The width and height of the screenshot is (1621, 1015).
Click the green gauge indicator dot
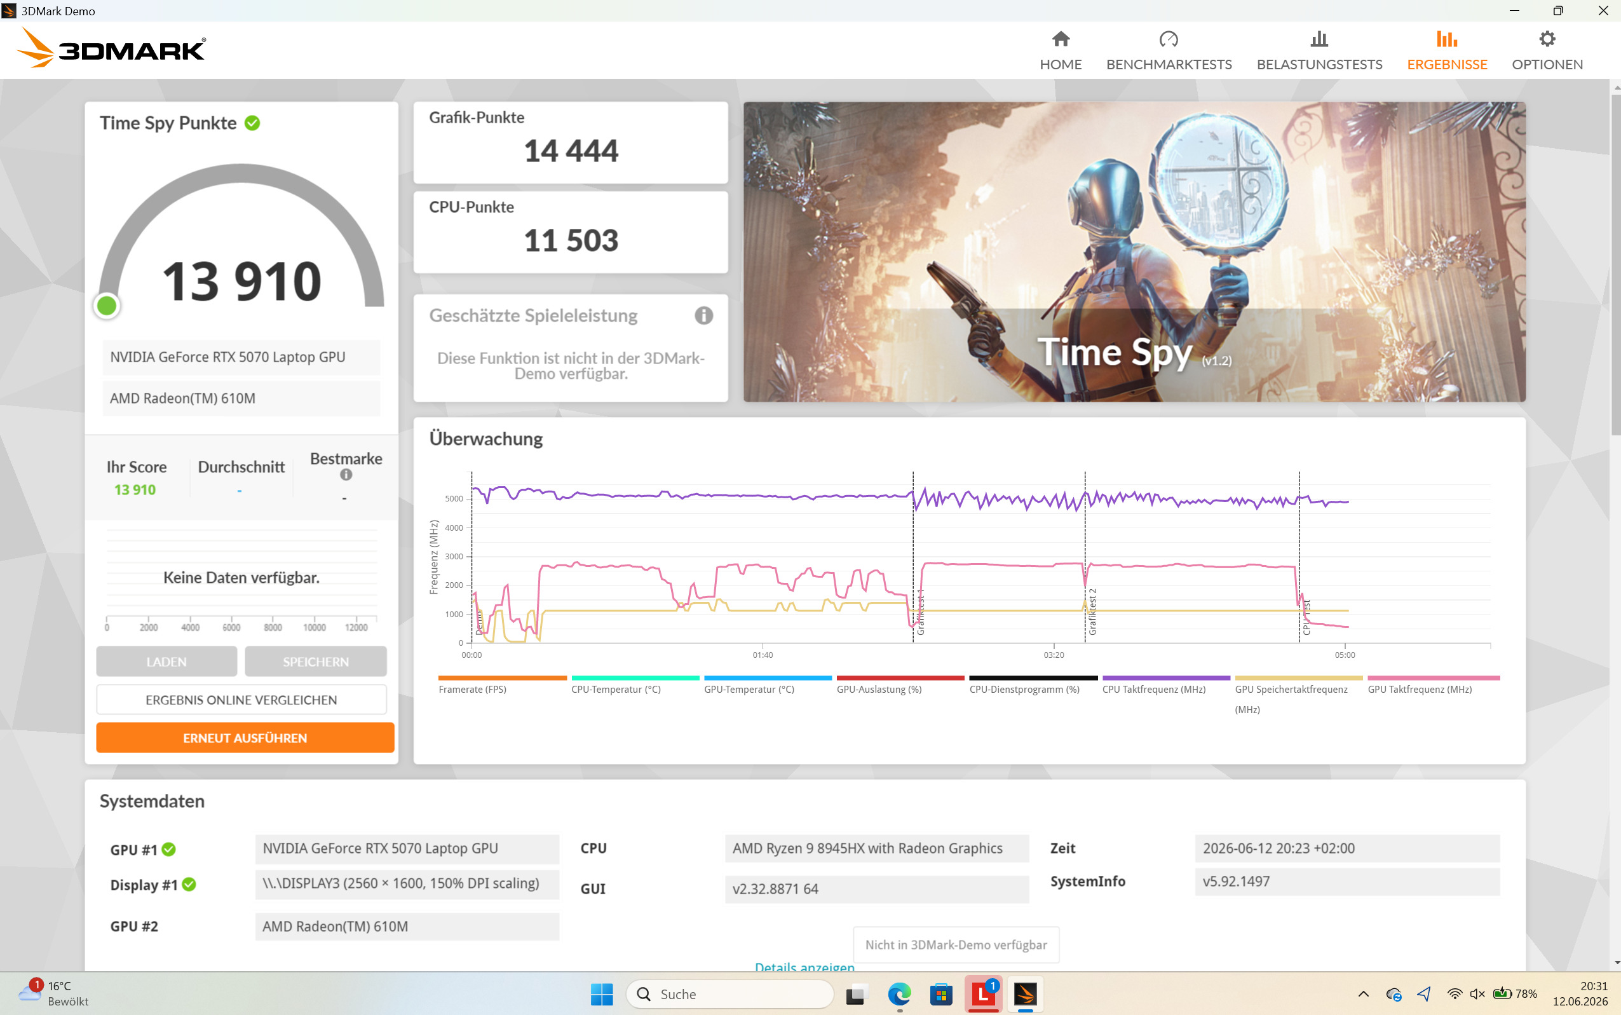coord(106,306)
